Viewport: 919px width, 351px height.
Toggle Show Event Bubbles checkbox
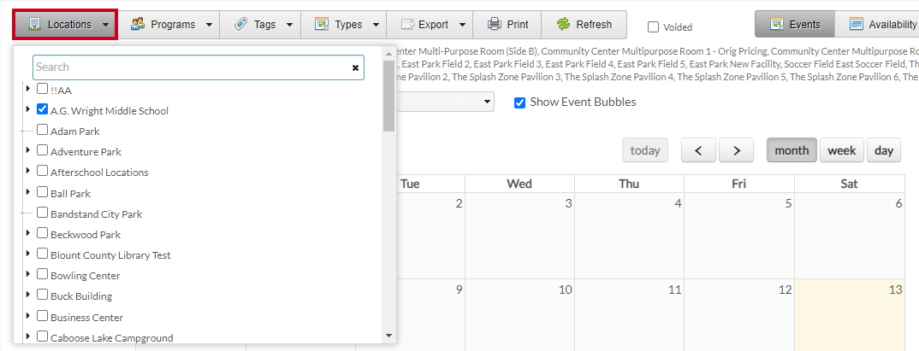coord(519,102)
